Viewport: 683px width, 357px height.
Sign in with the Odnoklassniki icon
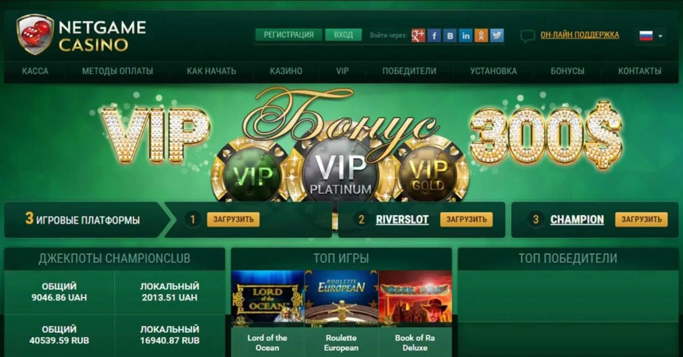click(481, 35)
